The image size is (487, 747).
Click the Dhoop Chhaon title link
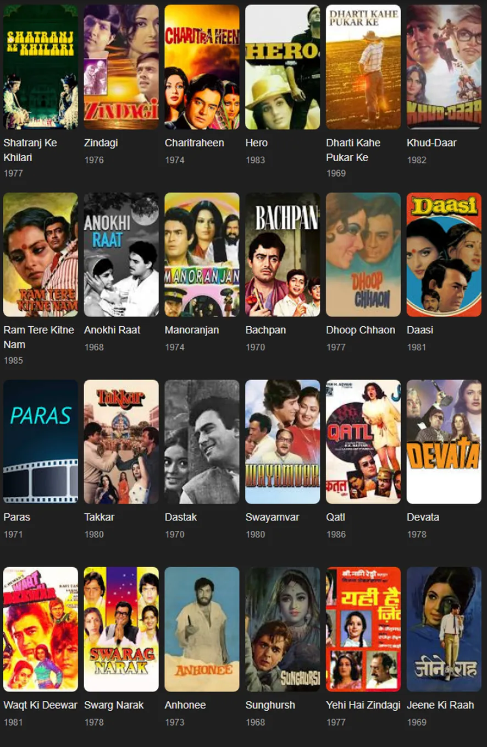(361, 330)
